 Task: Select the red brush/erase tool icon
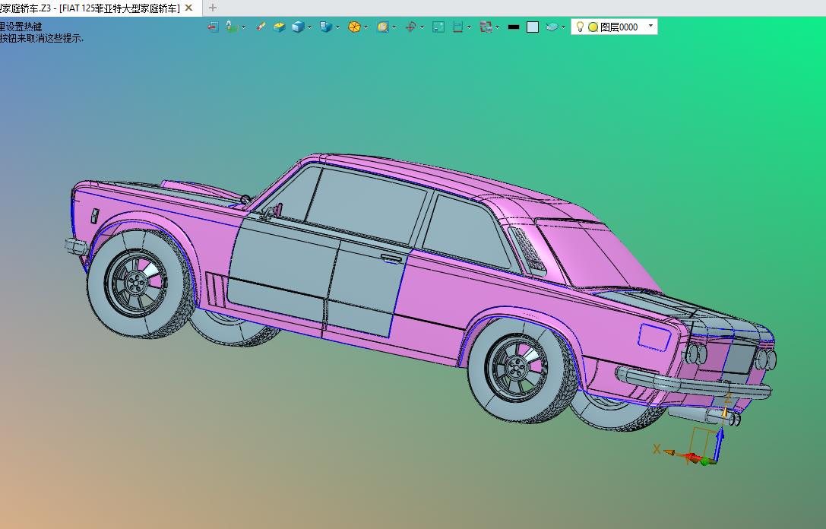click(x=261, y=27)
